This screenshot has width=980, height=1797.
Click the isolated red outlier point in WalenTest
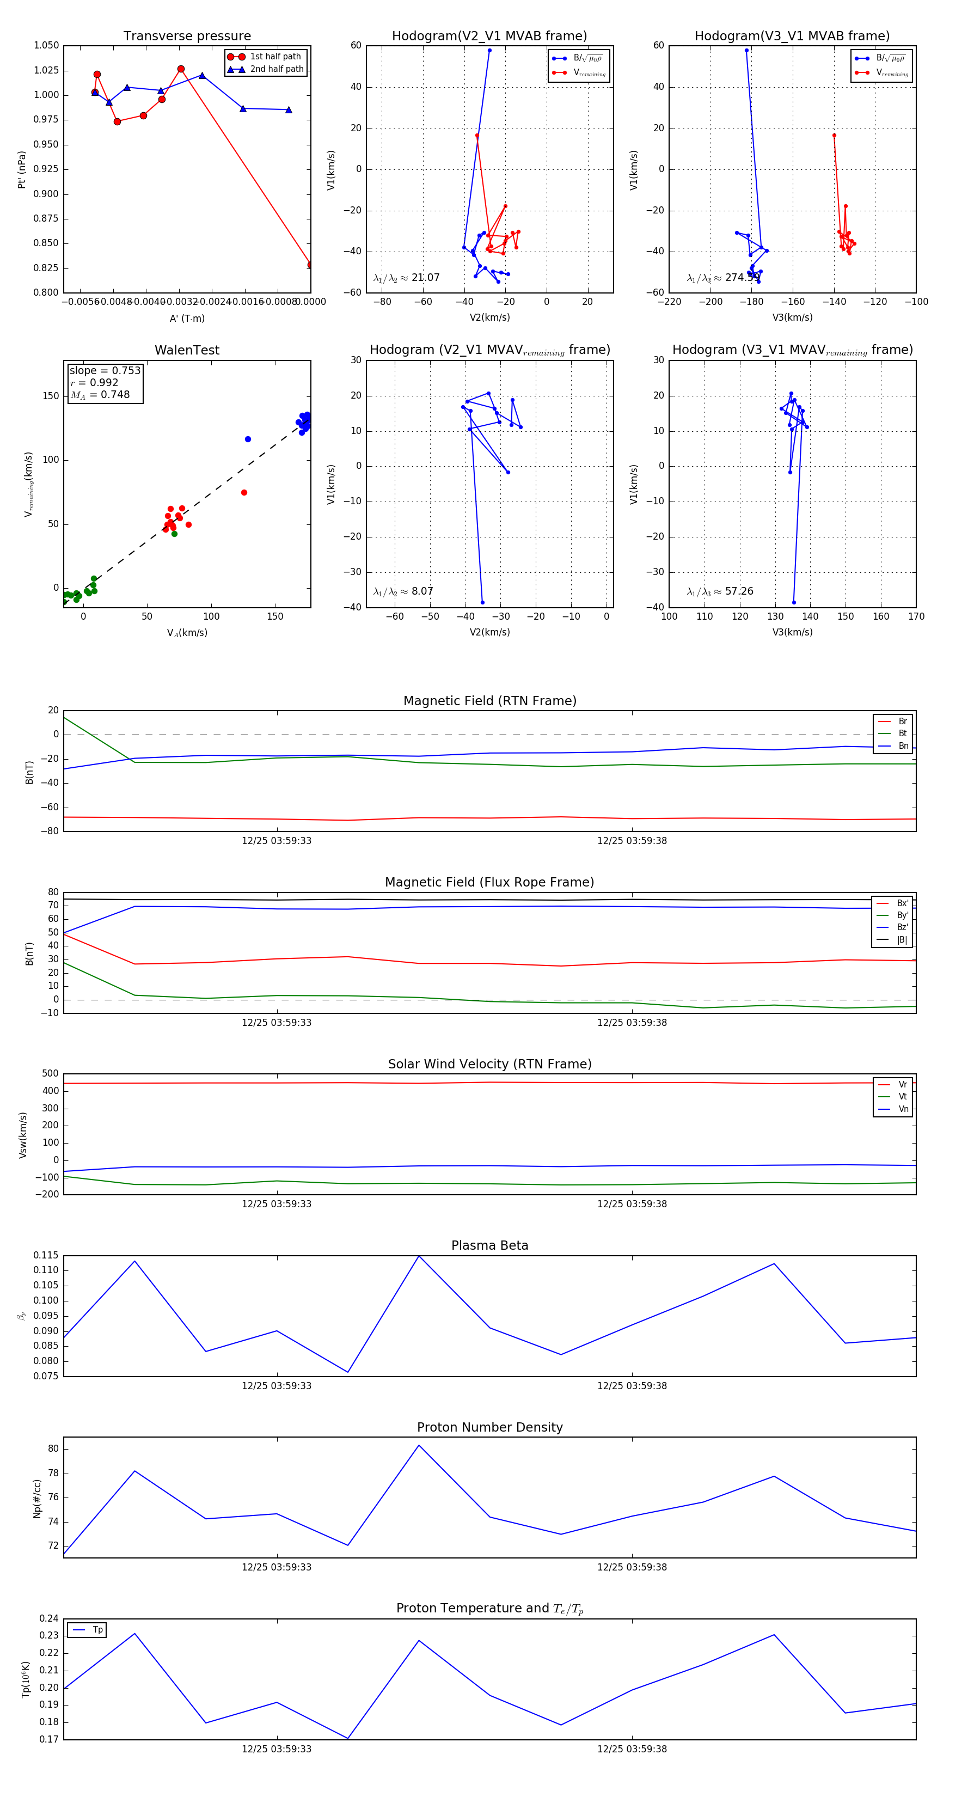[x=243, y=492]
